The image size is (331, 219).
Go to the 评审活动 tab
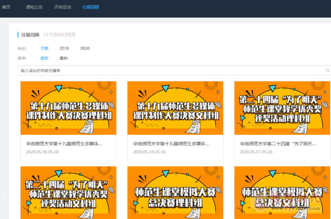(63, 7)
